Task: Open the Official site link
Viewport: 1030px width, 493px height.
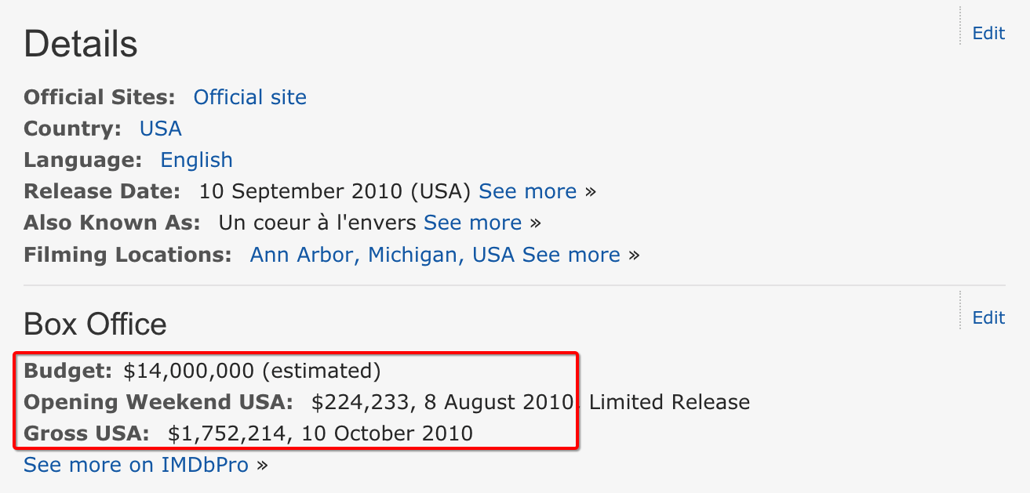Action: click(x=250, y=97)
